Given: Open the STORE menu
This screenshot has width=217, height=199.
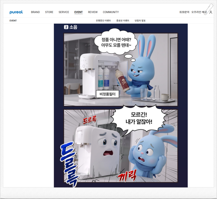Looking at the screenshot, I should [49, 12].
